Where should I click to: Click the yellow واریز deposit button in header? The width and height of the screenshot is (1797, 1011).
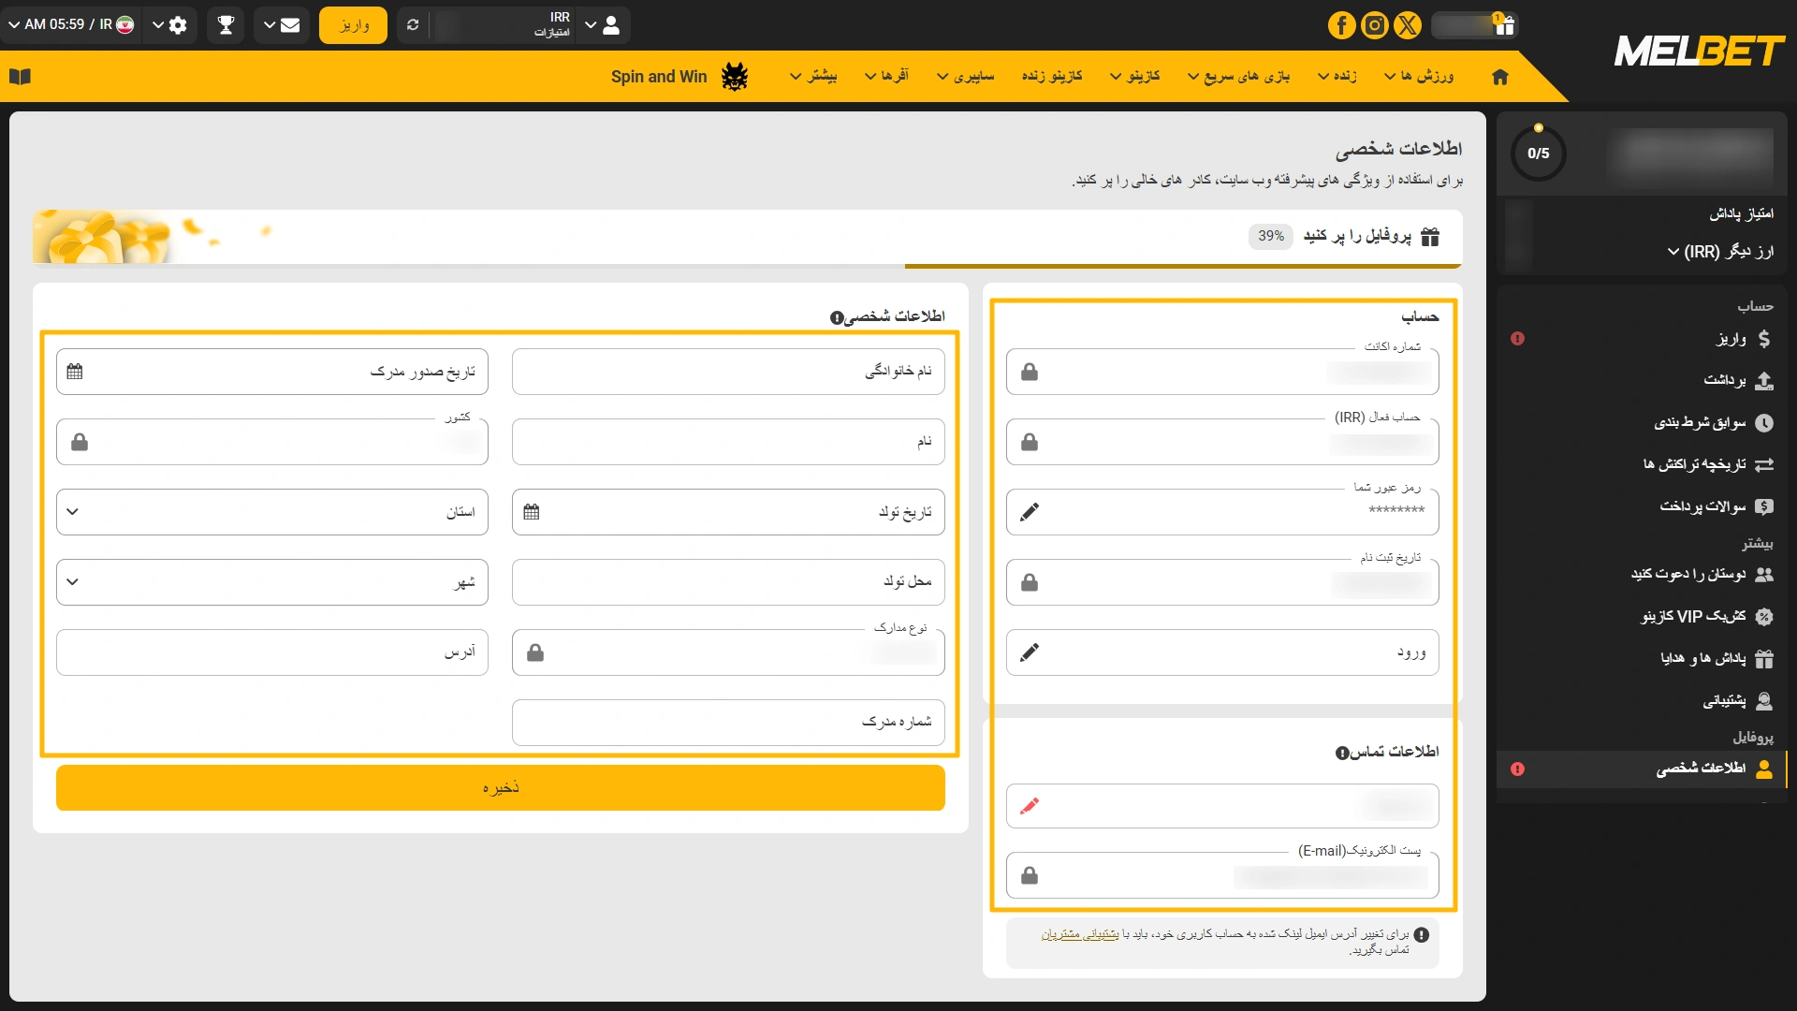[353, 25]
